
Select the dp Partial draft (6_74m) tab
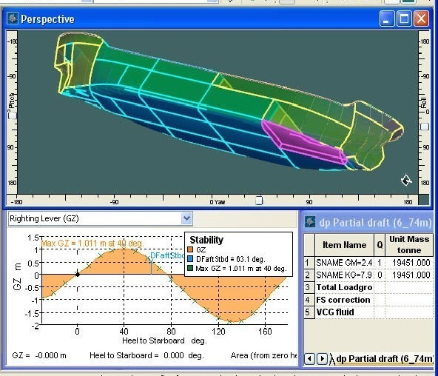[385, 359]
